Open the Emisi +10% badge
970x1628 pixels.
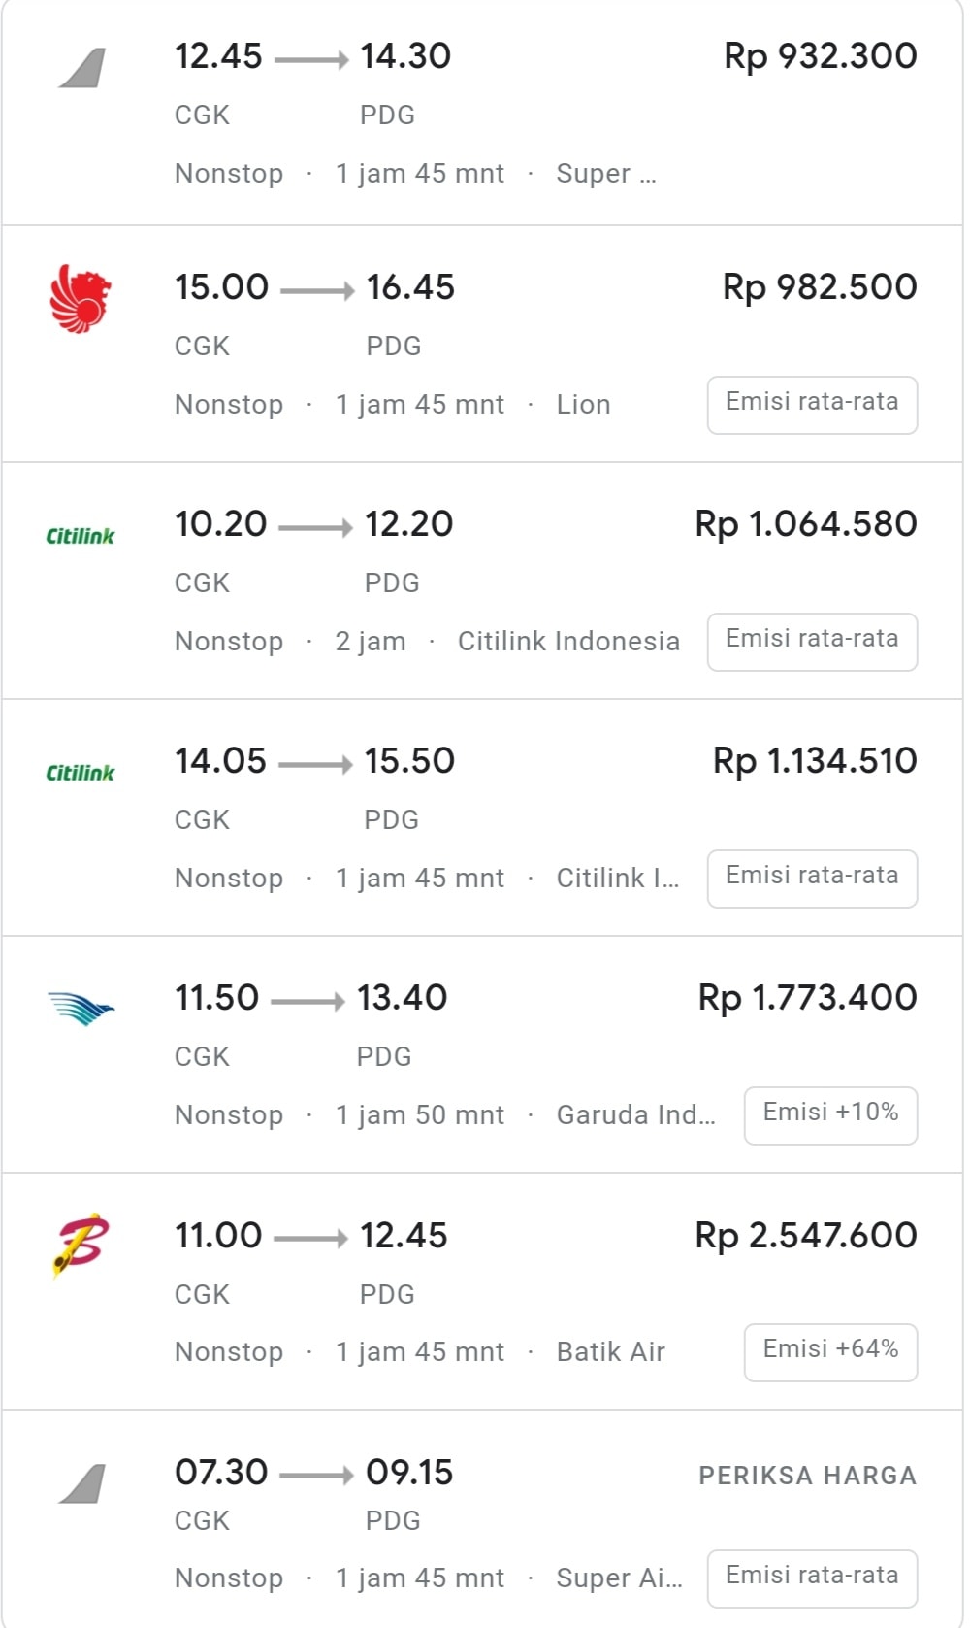point(830,1114)
